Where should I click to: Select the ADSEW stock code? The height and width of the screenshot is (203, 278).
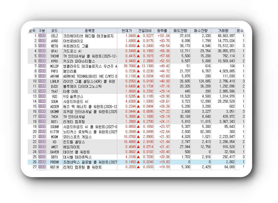pyautogui.click(x=54, y=107)
